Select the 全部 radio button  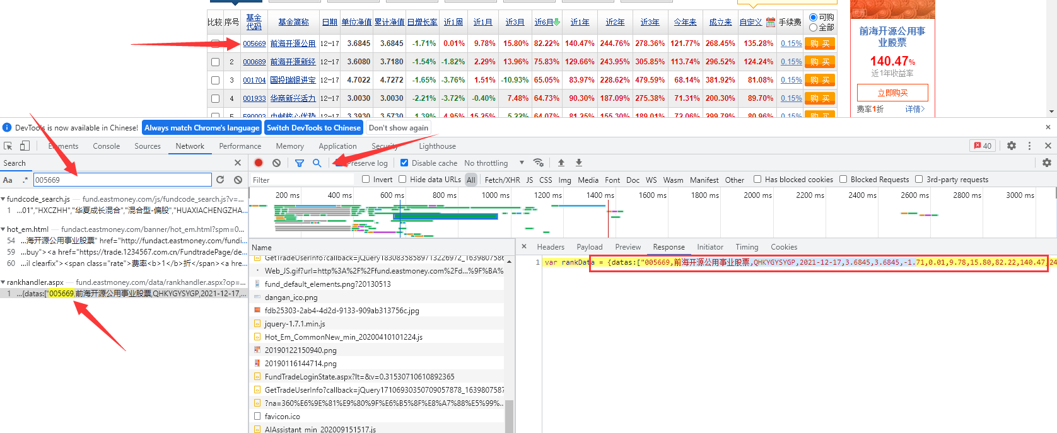point(814,27)
